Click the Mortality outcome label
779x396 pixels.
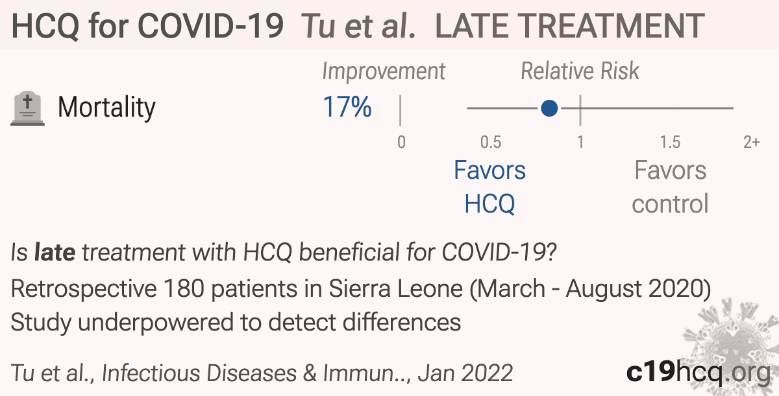click(107, 108)
